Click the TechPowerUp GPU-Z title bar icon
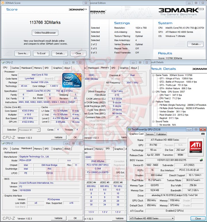207x222 pixels. [x=129, y=129]
